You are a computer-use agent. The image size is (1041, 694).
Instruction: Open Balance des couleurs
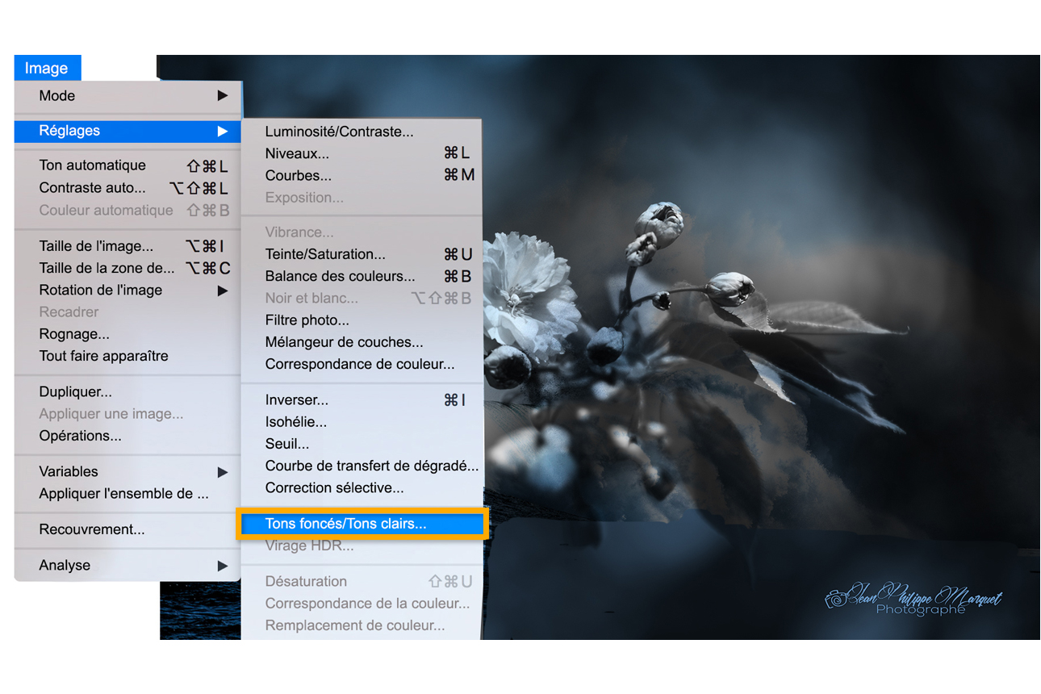pyautogui.click(x=340, y=276)
